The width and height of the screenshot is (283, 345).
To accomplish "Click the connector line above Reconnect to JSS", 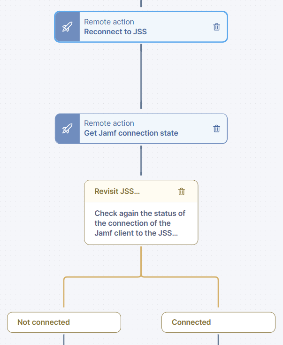I will 141,4.
